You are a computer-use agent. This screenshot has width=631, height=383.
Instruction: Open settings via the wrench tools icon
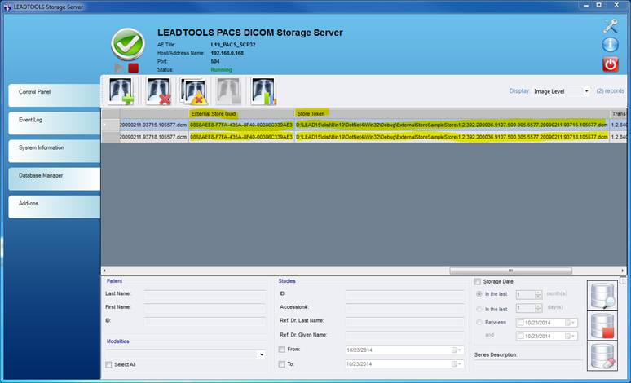click(610, 26)
